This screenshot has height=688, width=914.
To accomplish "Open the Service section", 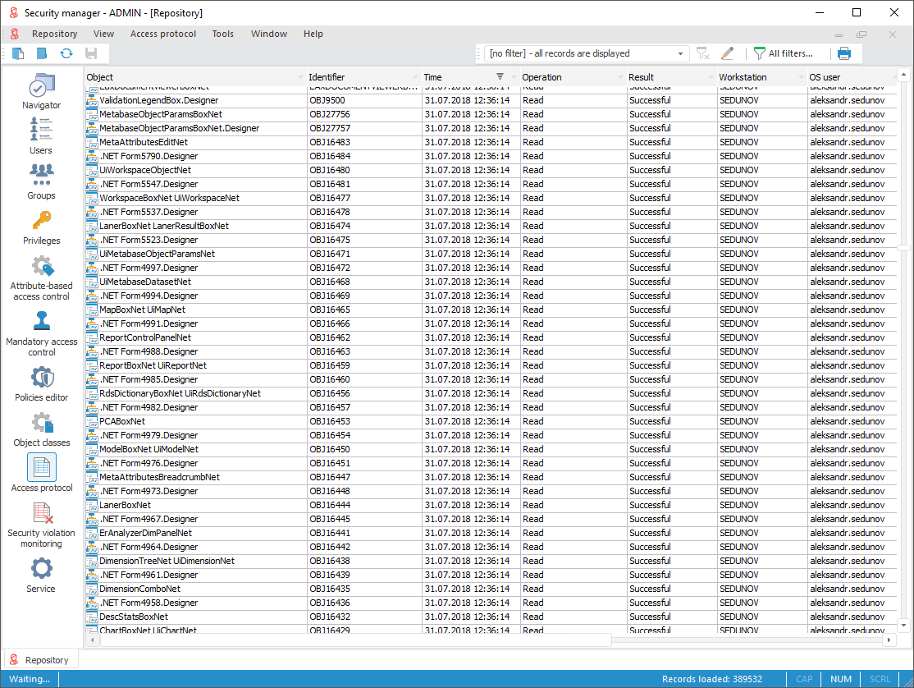I will 41,575.
